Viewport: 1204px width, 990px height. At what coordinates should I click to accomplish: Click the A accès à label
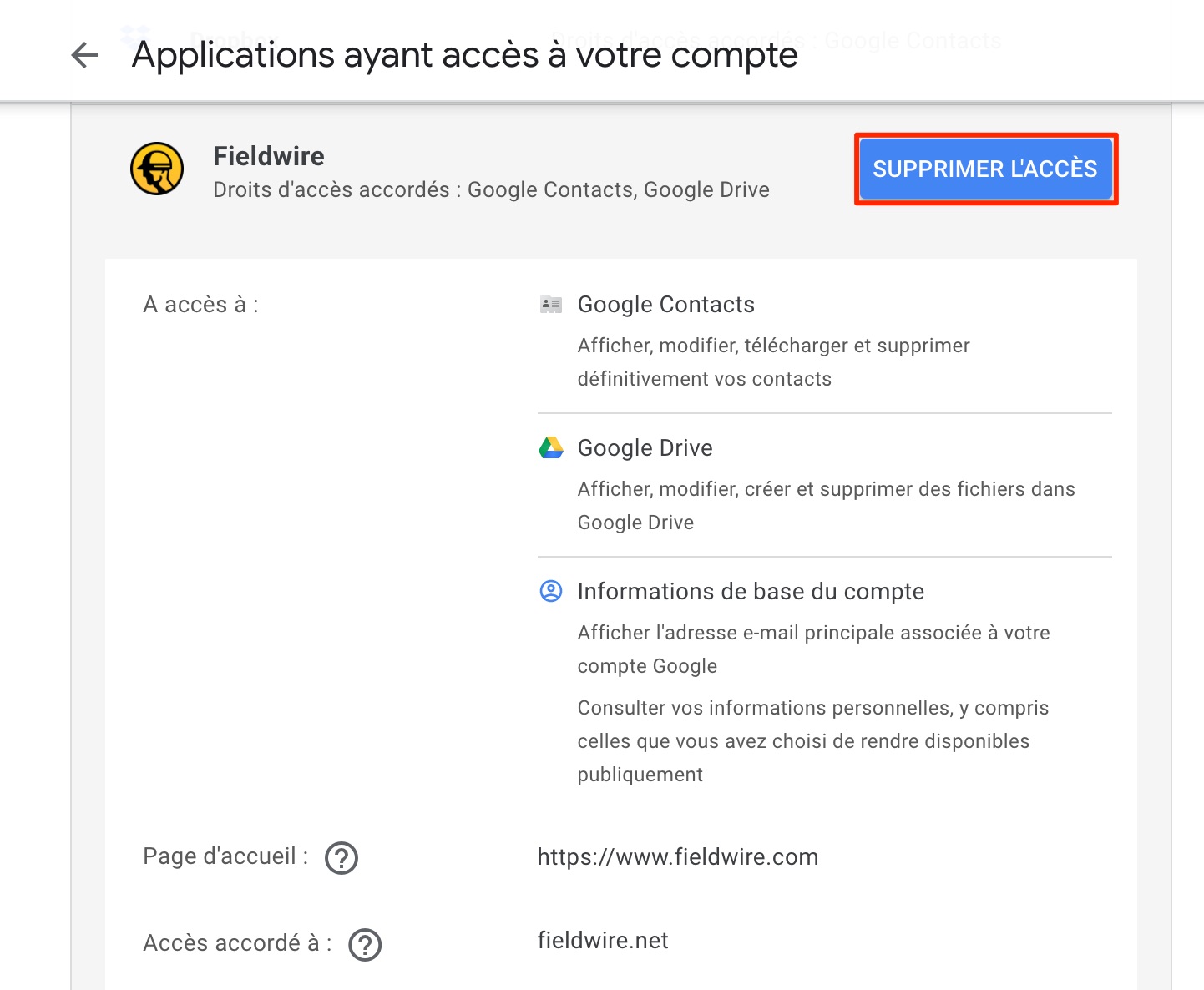click(201, 305)
